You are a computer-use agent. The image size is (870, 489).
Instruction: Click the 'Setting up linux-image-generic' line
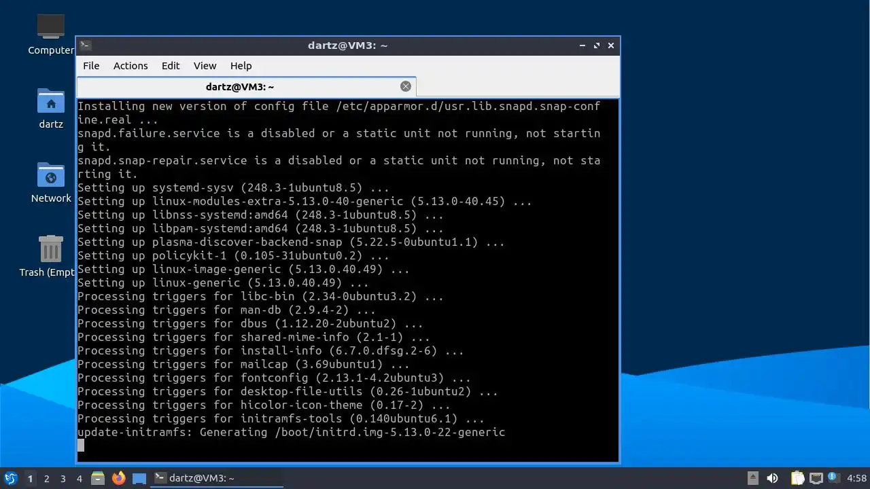243,269
